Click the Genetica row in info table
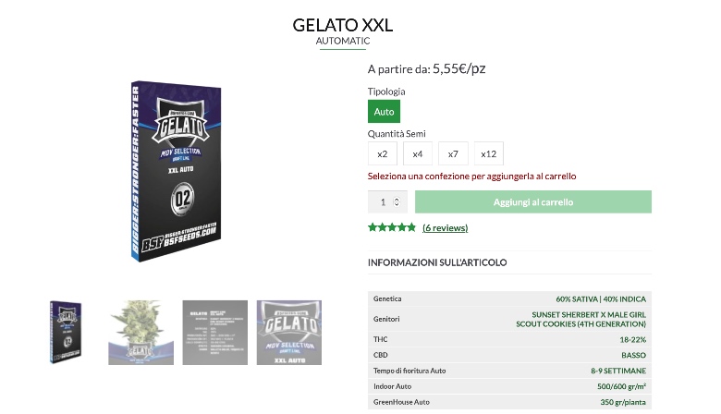Image resolution: width=721 pixels, height=414 pixels. pos(509,298)
